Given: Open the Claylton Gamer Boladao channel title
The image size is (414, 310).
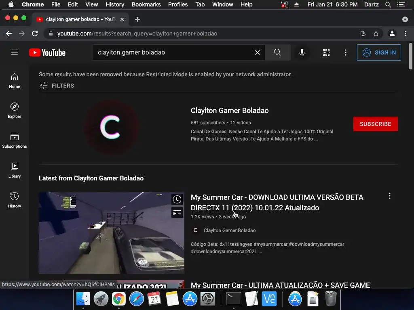Looking at the screenshot, I should [x=230, y=111].
